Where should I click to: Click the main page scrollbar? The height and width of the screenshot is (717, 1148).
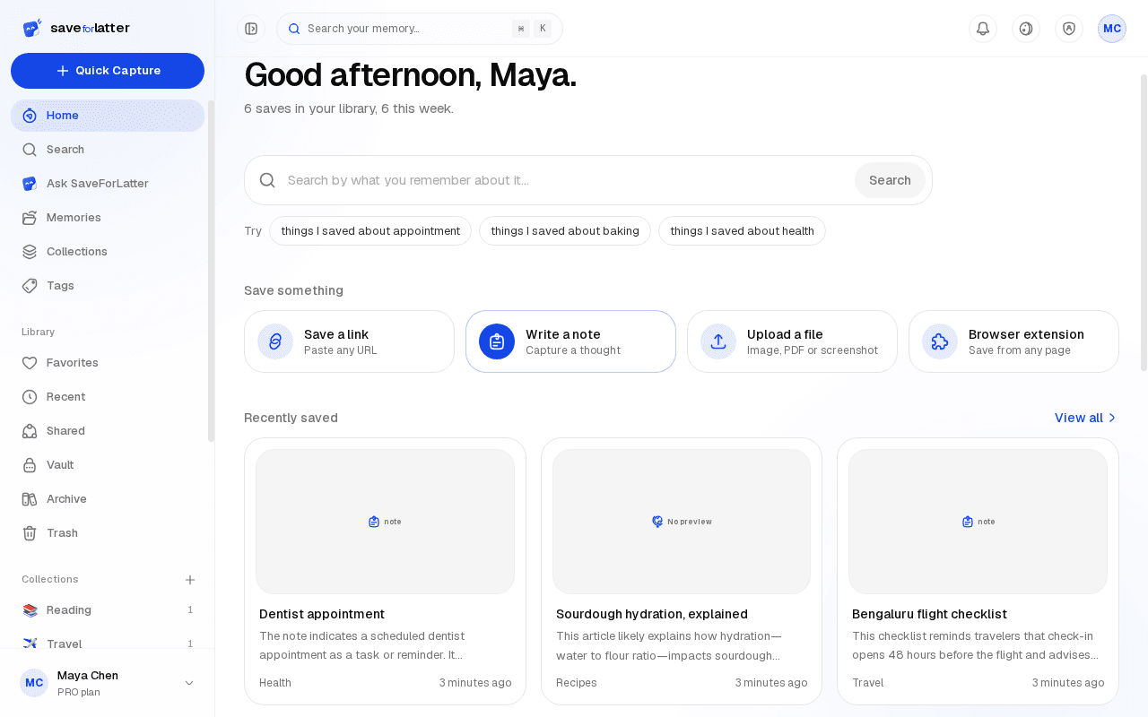1144,222
